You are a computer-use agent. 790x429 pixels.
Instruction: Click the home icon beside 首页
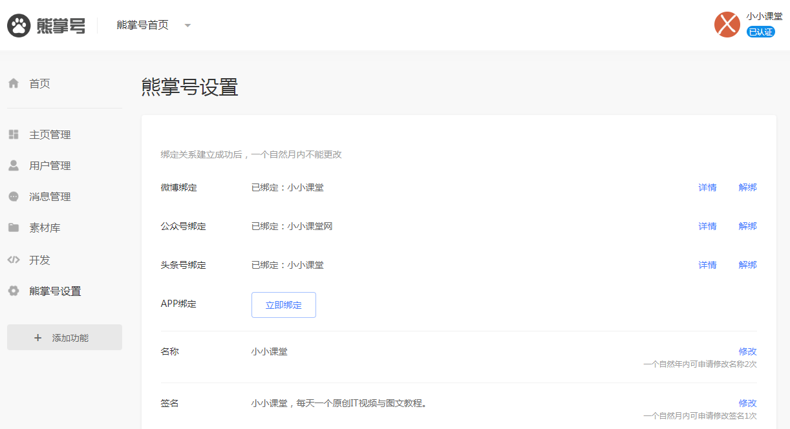tap(14, 83)
